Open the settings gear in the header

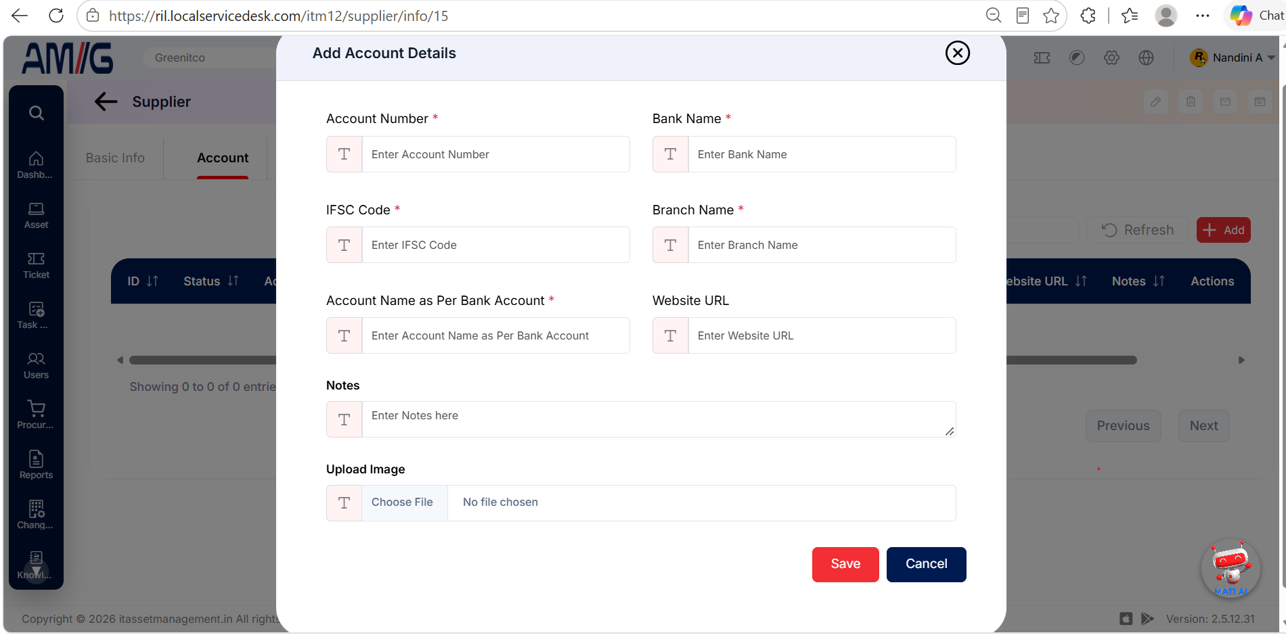pyautogui.click(x=1111, y=57)
